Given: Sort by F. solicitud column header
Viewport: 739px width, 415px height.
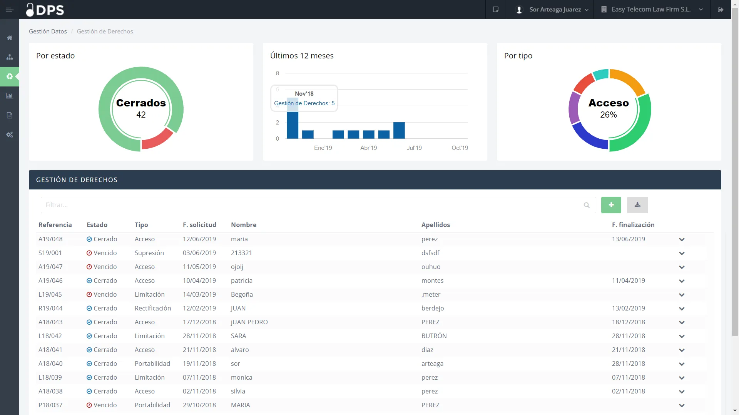Looking at the screenshot, I should point(199,225).
